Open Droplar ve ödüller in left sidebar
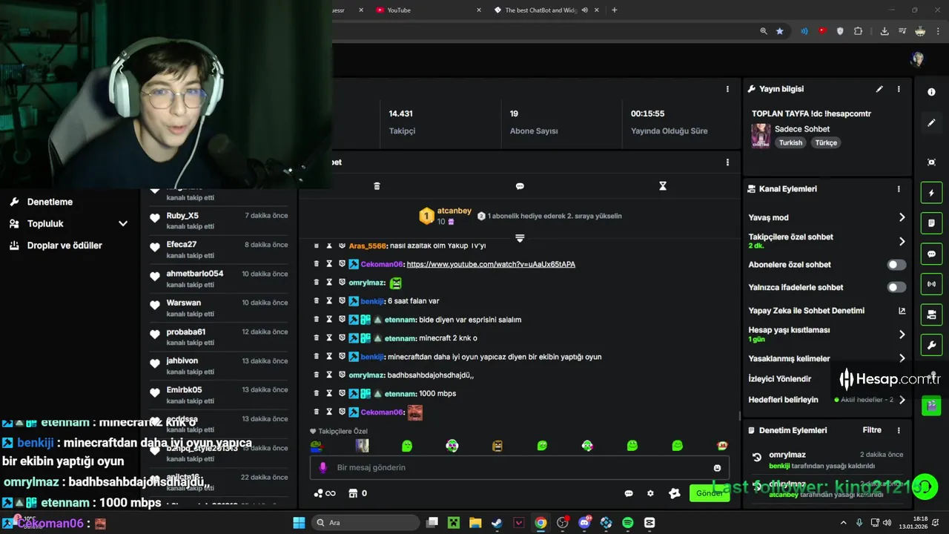The height and width of the screenshot is (534, 949). [x=65, y=245]
